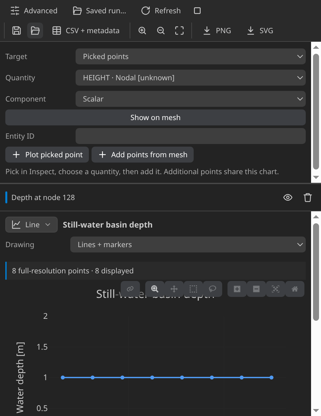The image size is (321, 416).
Task: Toggle the checkbox next to Refresh
Action: click(x=197, y=11)
